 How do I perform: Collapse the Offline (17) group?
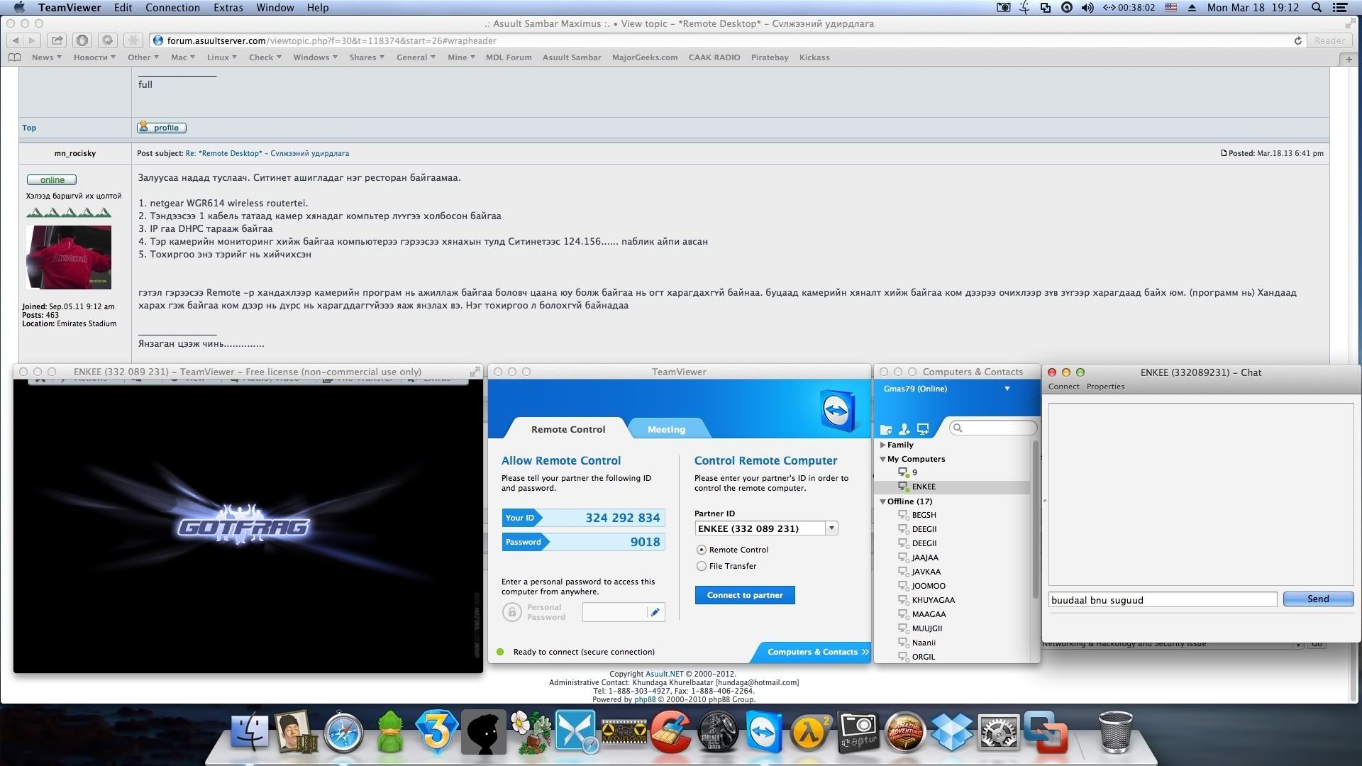coord(882,501)
